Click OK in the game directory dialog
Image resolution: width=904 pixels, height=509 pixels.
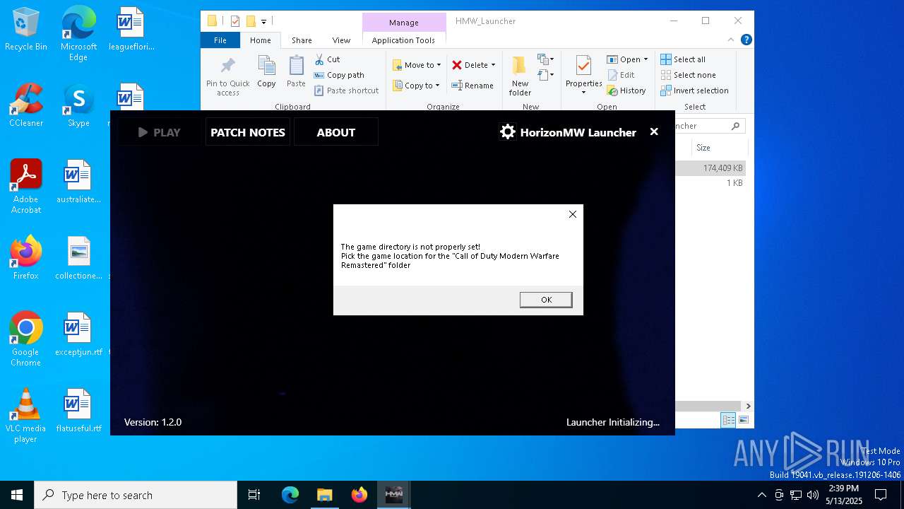(546, 300)
